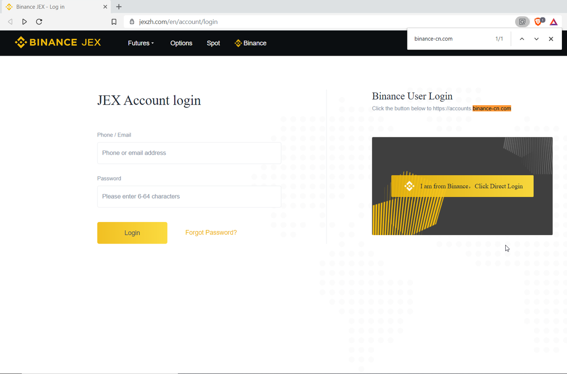Close the find bar

[551, 39]
